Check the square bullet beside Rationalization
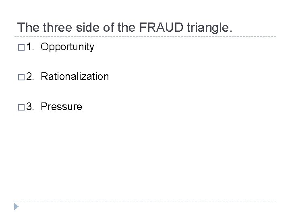 (x=21, y=77)
